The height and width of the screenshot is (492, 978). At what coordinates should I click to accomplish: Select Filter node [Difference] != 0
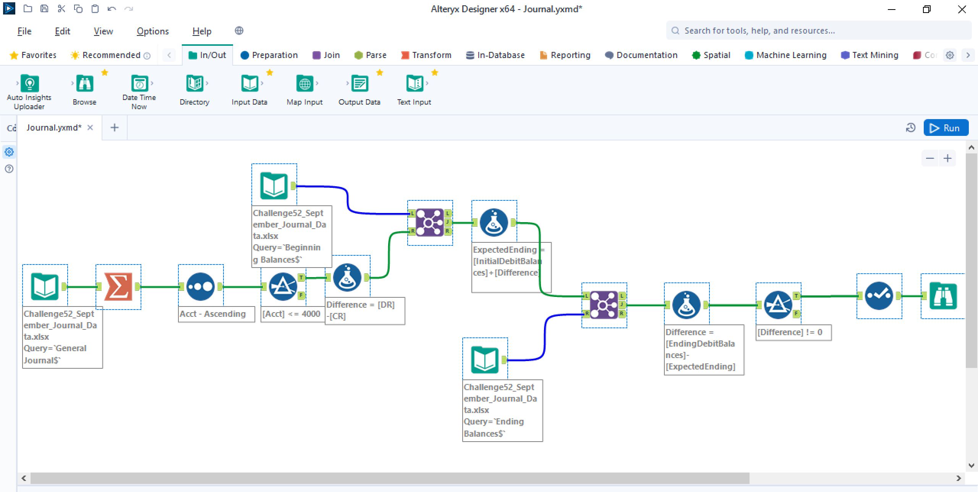click(778, 305)
